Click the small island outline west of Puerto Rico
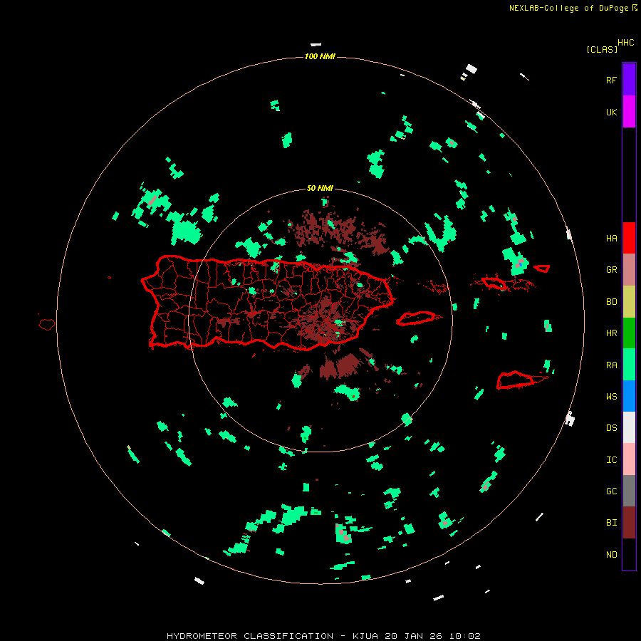This screenshot has height=641, width=641. [46, 324]
